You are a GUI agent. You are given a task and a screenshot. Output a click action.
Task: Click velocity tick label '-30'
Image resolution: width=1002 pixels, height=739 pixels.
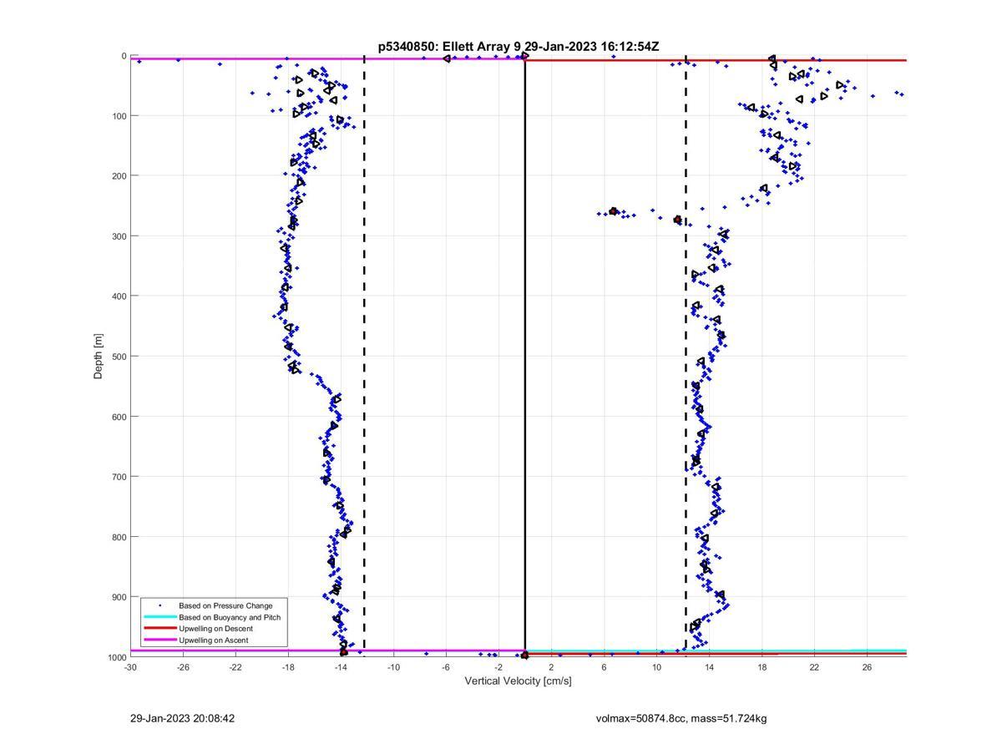[x=130, y=668]
